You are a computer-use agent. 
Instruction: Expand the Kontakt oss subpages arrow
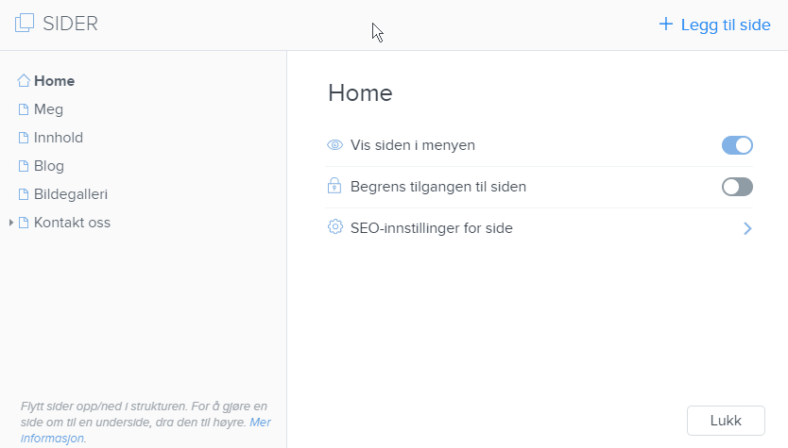click(x=11, y=223)
